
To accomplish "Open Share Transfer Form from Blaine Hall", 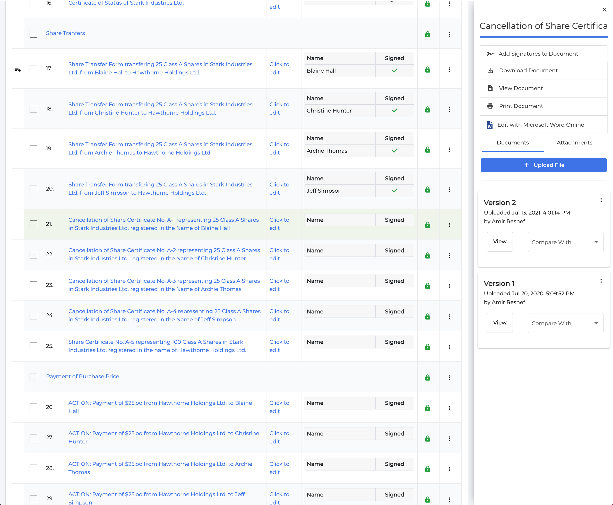I will [160, 68].
